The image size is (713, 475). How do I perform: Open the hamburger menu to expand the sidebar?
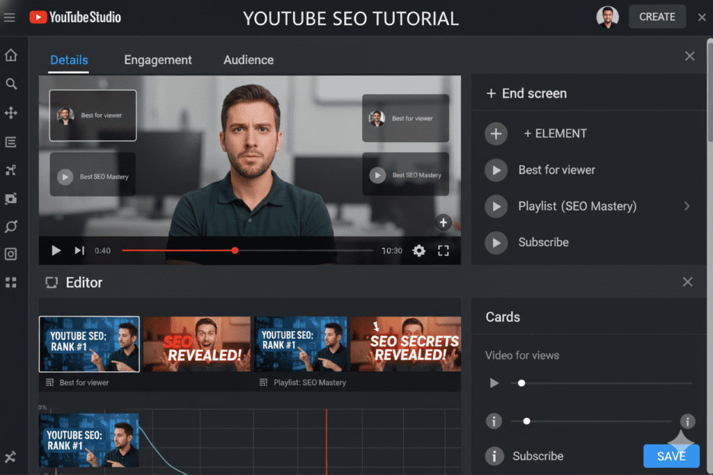[9, 17]
